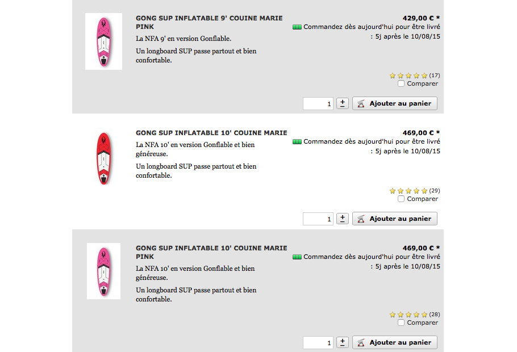The image size is (517, 352).
Task: Open the pink 10' Couine Marie board thumbnail
Action: pyautogui.click(x=103, y=271)
